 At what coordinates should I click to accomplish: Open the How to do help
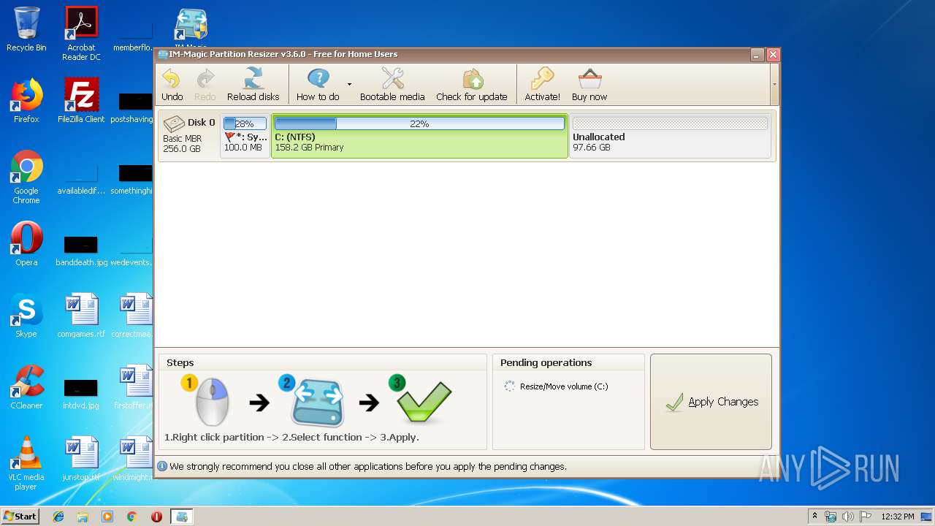pos(318,85)
